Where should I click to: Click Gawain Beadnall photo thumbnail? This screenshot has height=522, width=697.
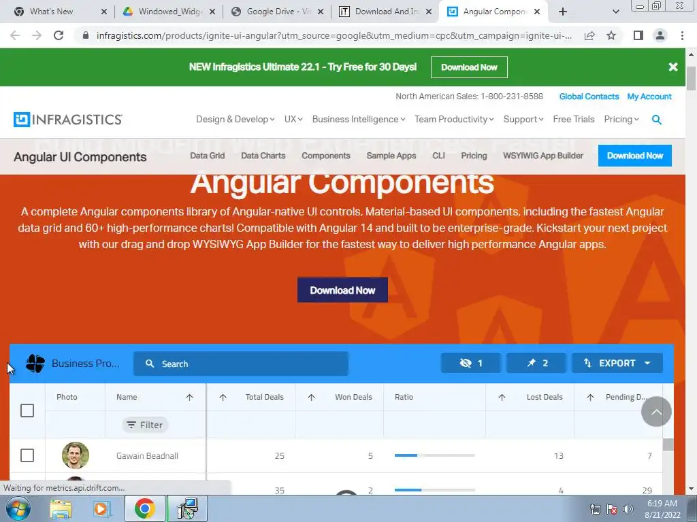[75, 455]
